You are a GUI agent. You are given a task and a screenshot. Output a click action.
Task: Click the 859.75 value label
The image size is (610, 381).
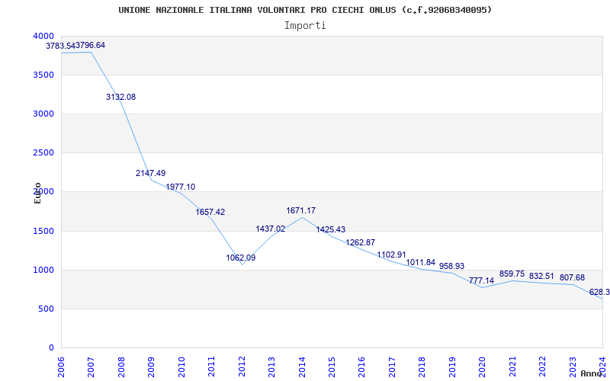click(512, 274)
